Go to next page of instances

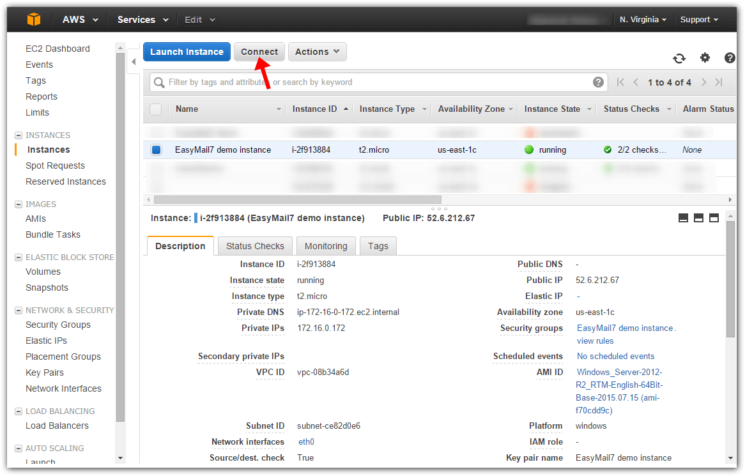tap(704, 82)
